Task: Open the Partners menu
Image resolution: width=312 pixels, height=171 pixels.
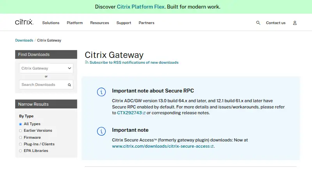Action: 147,23
